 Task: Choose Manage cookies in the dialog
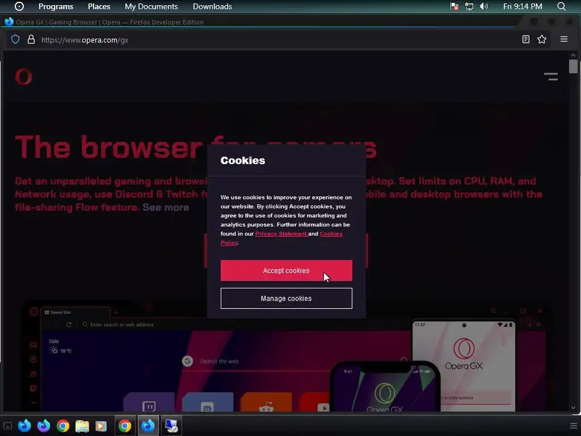(286, 299)
